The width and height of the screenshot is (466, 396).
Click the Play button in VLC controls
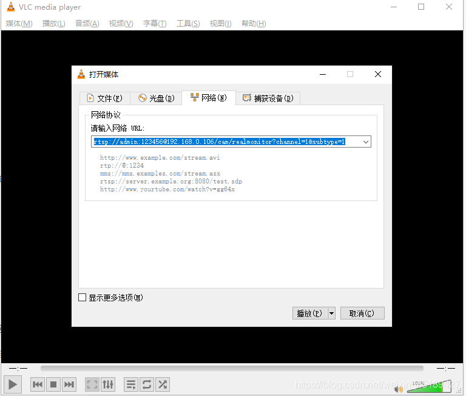coord(13,384)
